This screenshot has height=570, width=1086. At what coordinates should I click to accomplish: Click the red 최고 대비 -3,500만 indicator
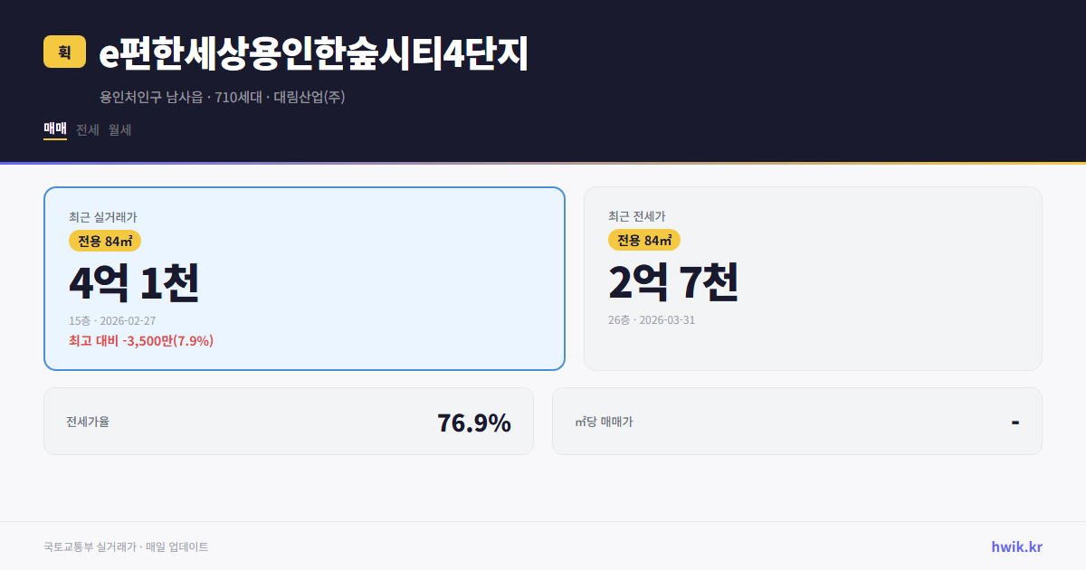139,340
